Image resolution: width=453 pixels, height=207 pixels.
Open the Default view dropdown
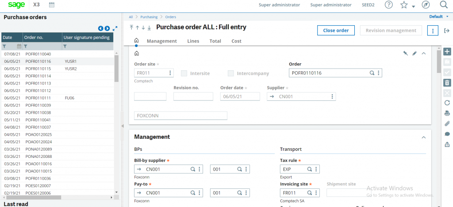click(x=438, y=17)
